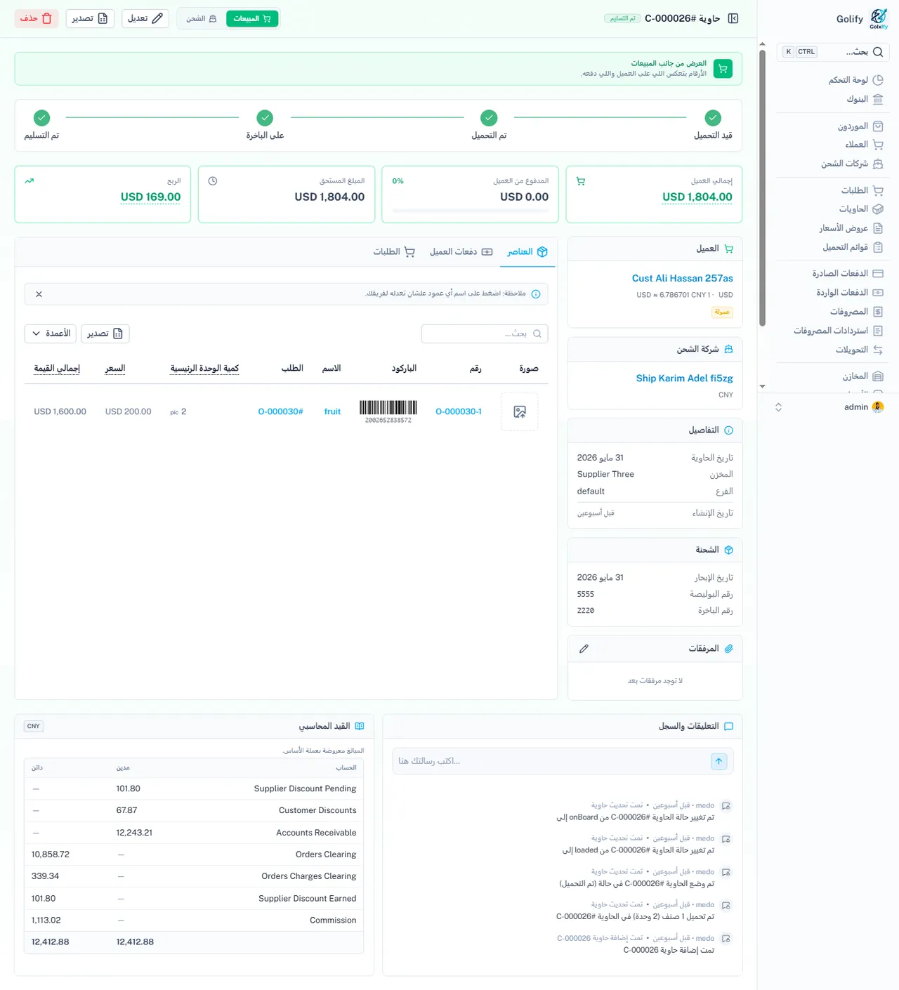
Task: Click the تم التحميل step checkmark
Action: pyautogui.click(x=489, y=118)
